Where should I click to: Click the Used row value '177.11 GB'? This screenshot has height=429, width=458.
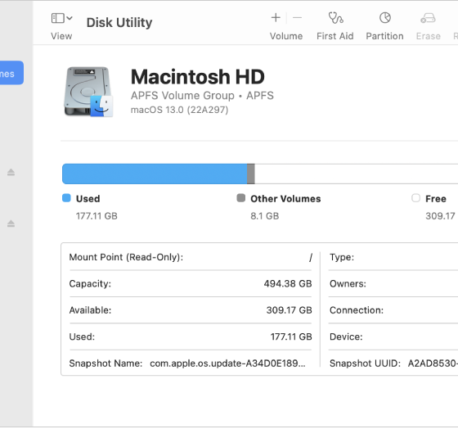point(291,336)
